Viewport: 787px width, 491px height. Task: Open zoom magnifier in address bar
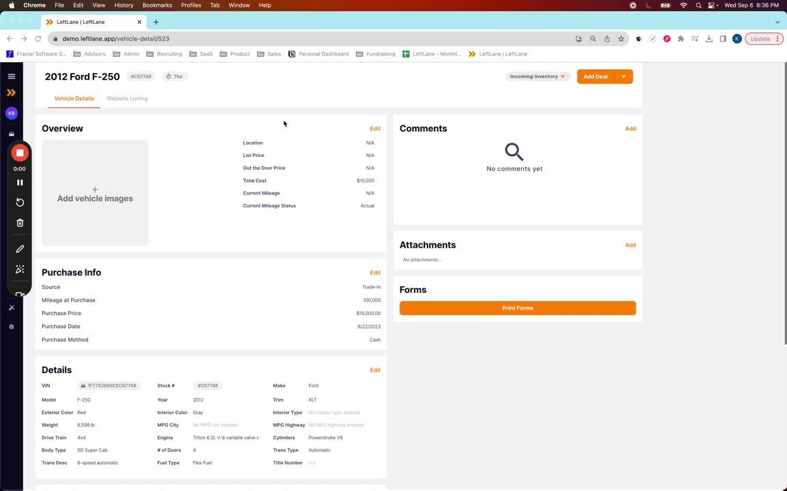pyautogui.click(x=593, y=39)
